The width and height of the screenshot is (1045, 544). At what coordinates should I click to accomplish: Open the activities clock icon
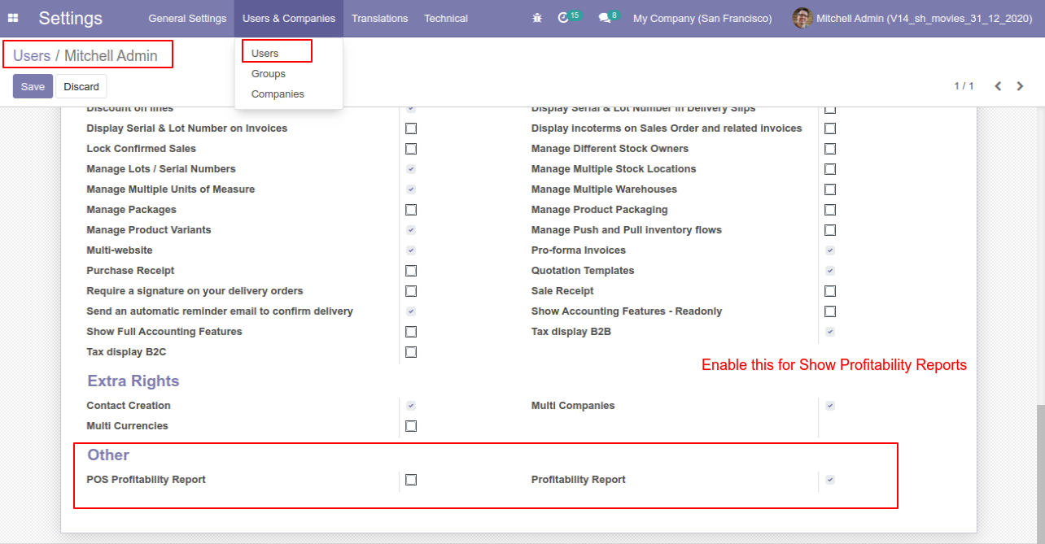[563, 18]
